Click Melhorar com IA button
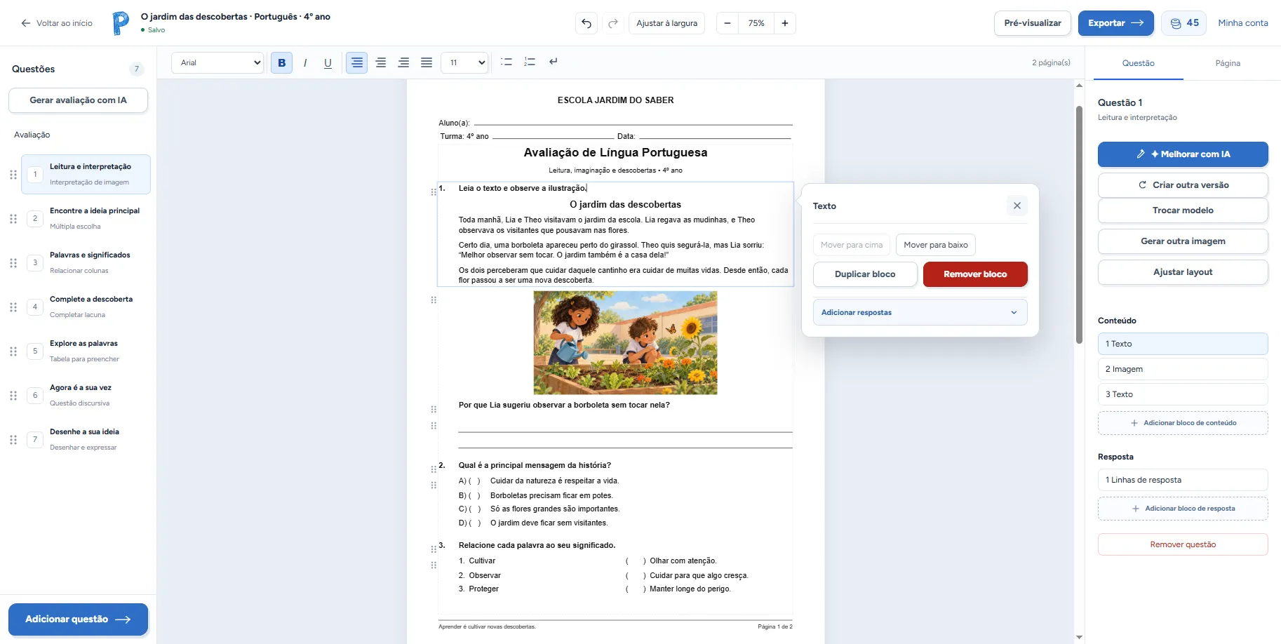This screenshot has width=1281, height=644. (1183, 154)
